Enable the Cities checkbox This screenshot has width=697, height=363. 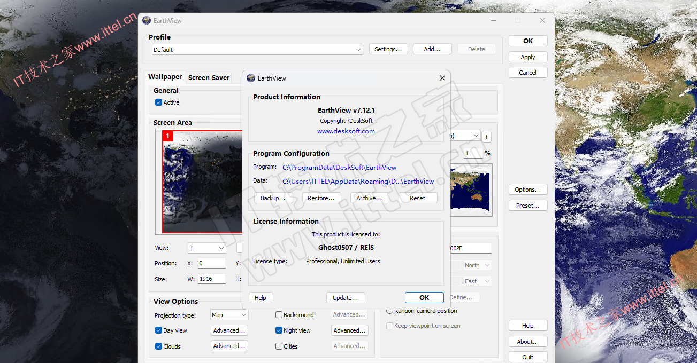[279, 346]
